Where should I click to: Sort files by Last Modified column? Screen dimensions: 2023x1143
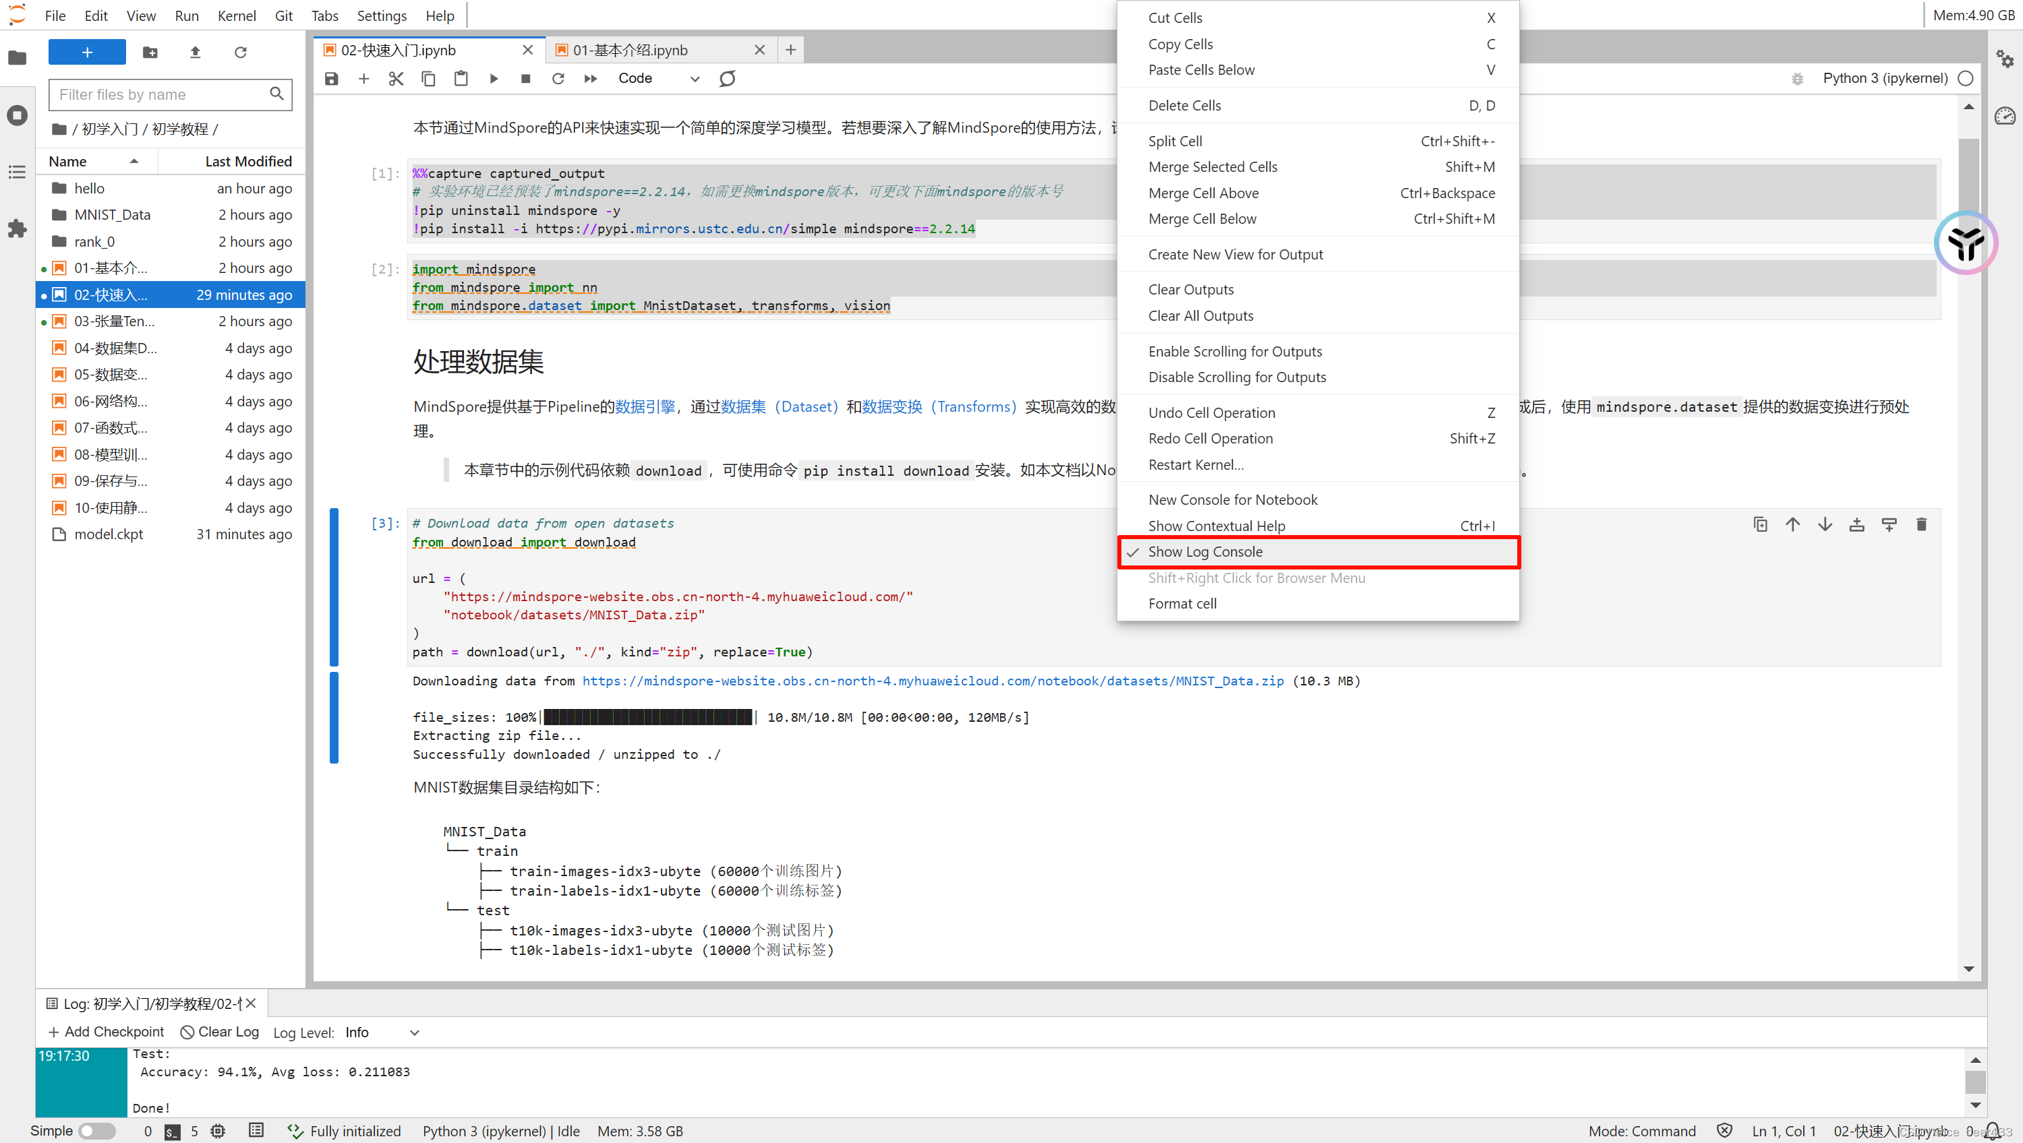tap(231, 161)
